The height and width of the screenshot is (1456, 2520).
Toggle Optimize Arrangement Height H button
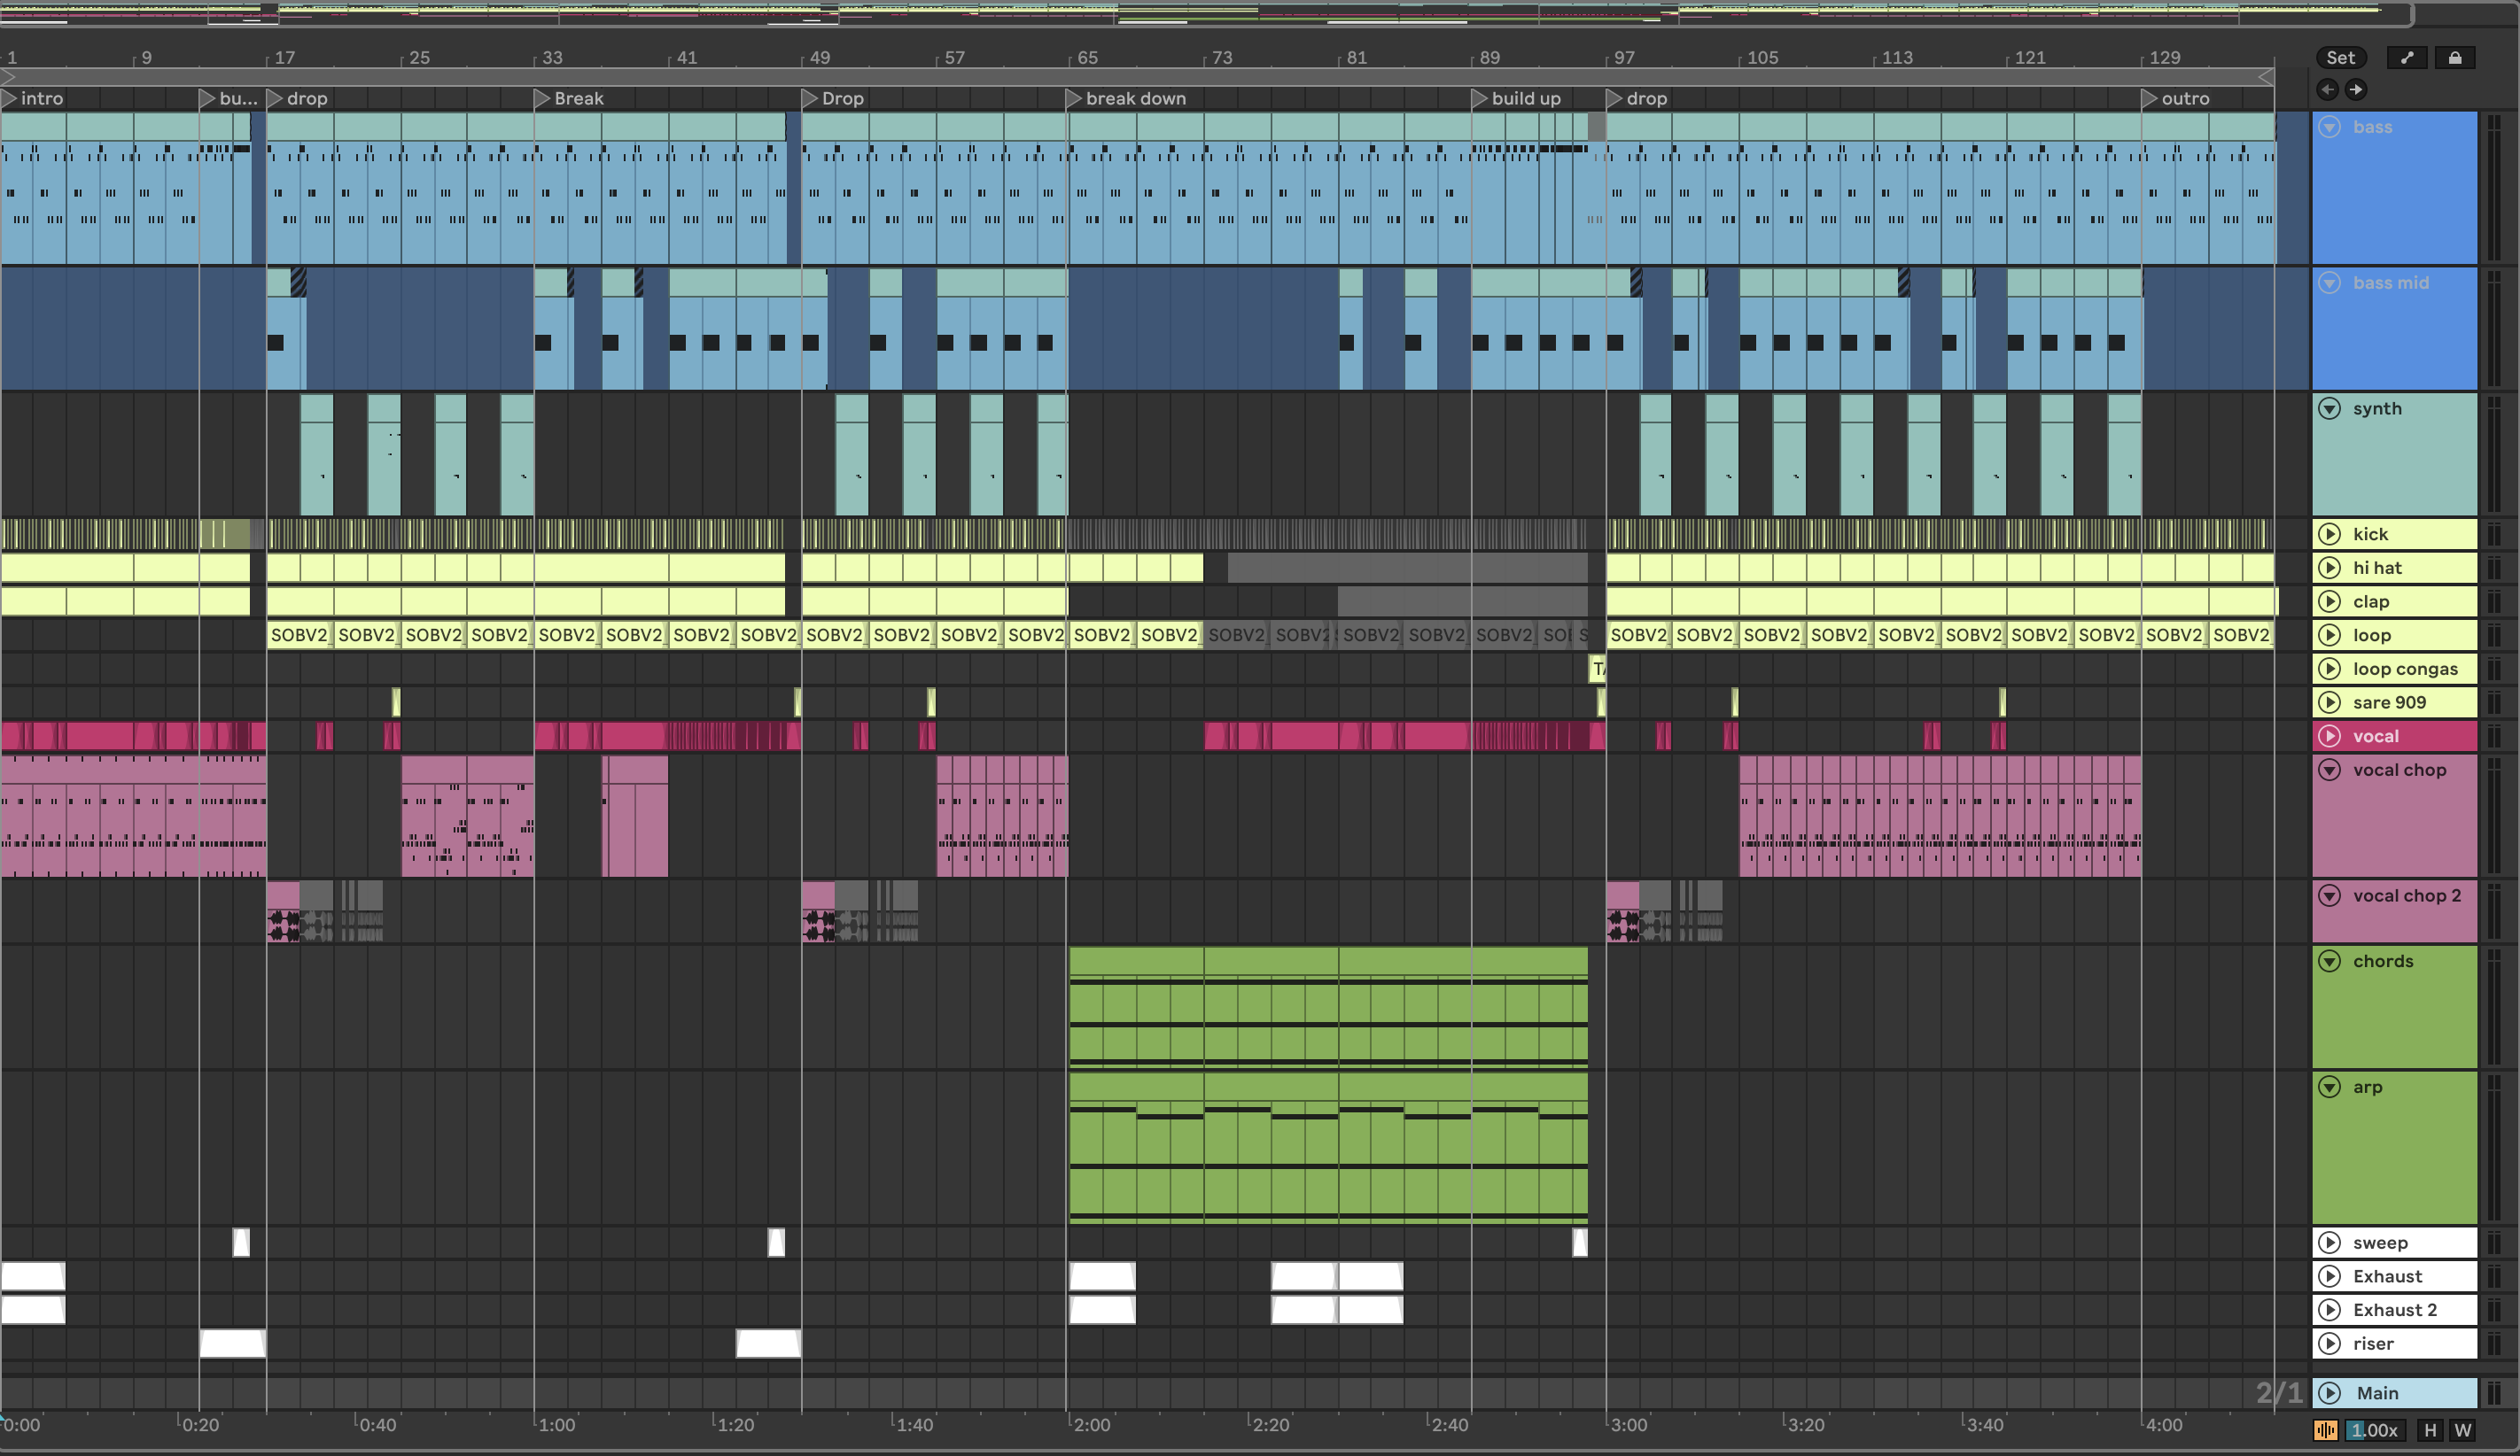2430,1430
